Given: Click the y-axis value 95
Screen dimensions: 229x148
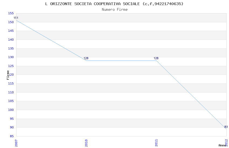Looking at the screenshot, I should (x=12, y=119).
